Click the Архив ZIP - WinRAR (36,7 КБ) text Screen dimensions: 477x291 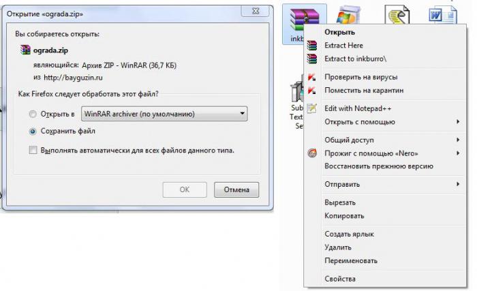click(x=129, y=65)
